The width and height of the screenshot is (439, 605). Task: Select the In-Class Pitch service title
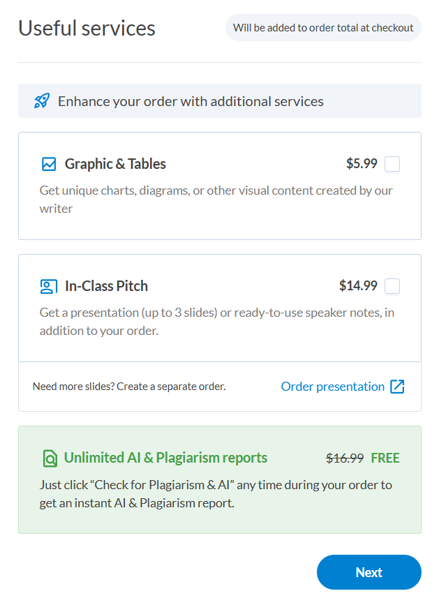pyautogui.click(x=106, y=286)
